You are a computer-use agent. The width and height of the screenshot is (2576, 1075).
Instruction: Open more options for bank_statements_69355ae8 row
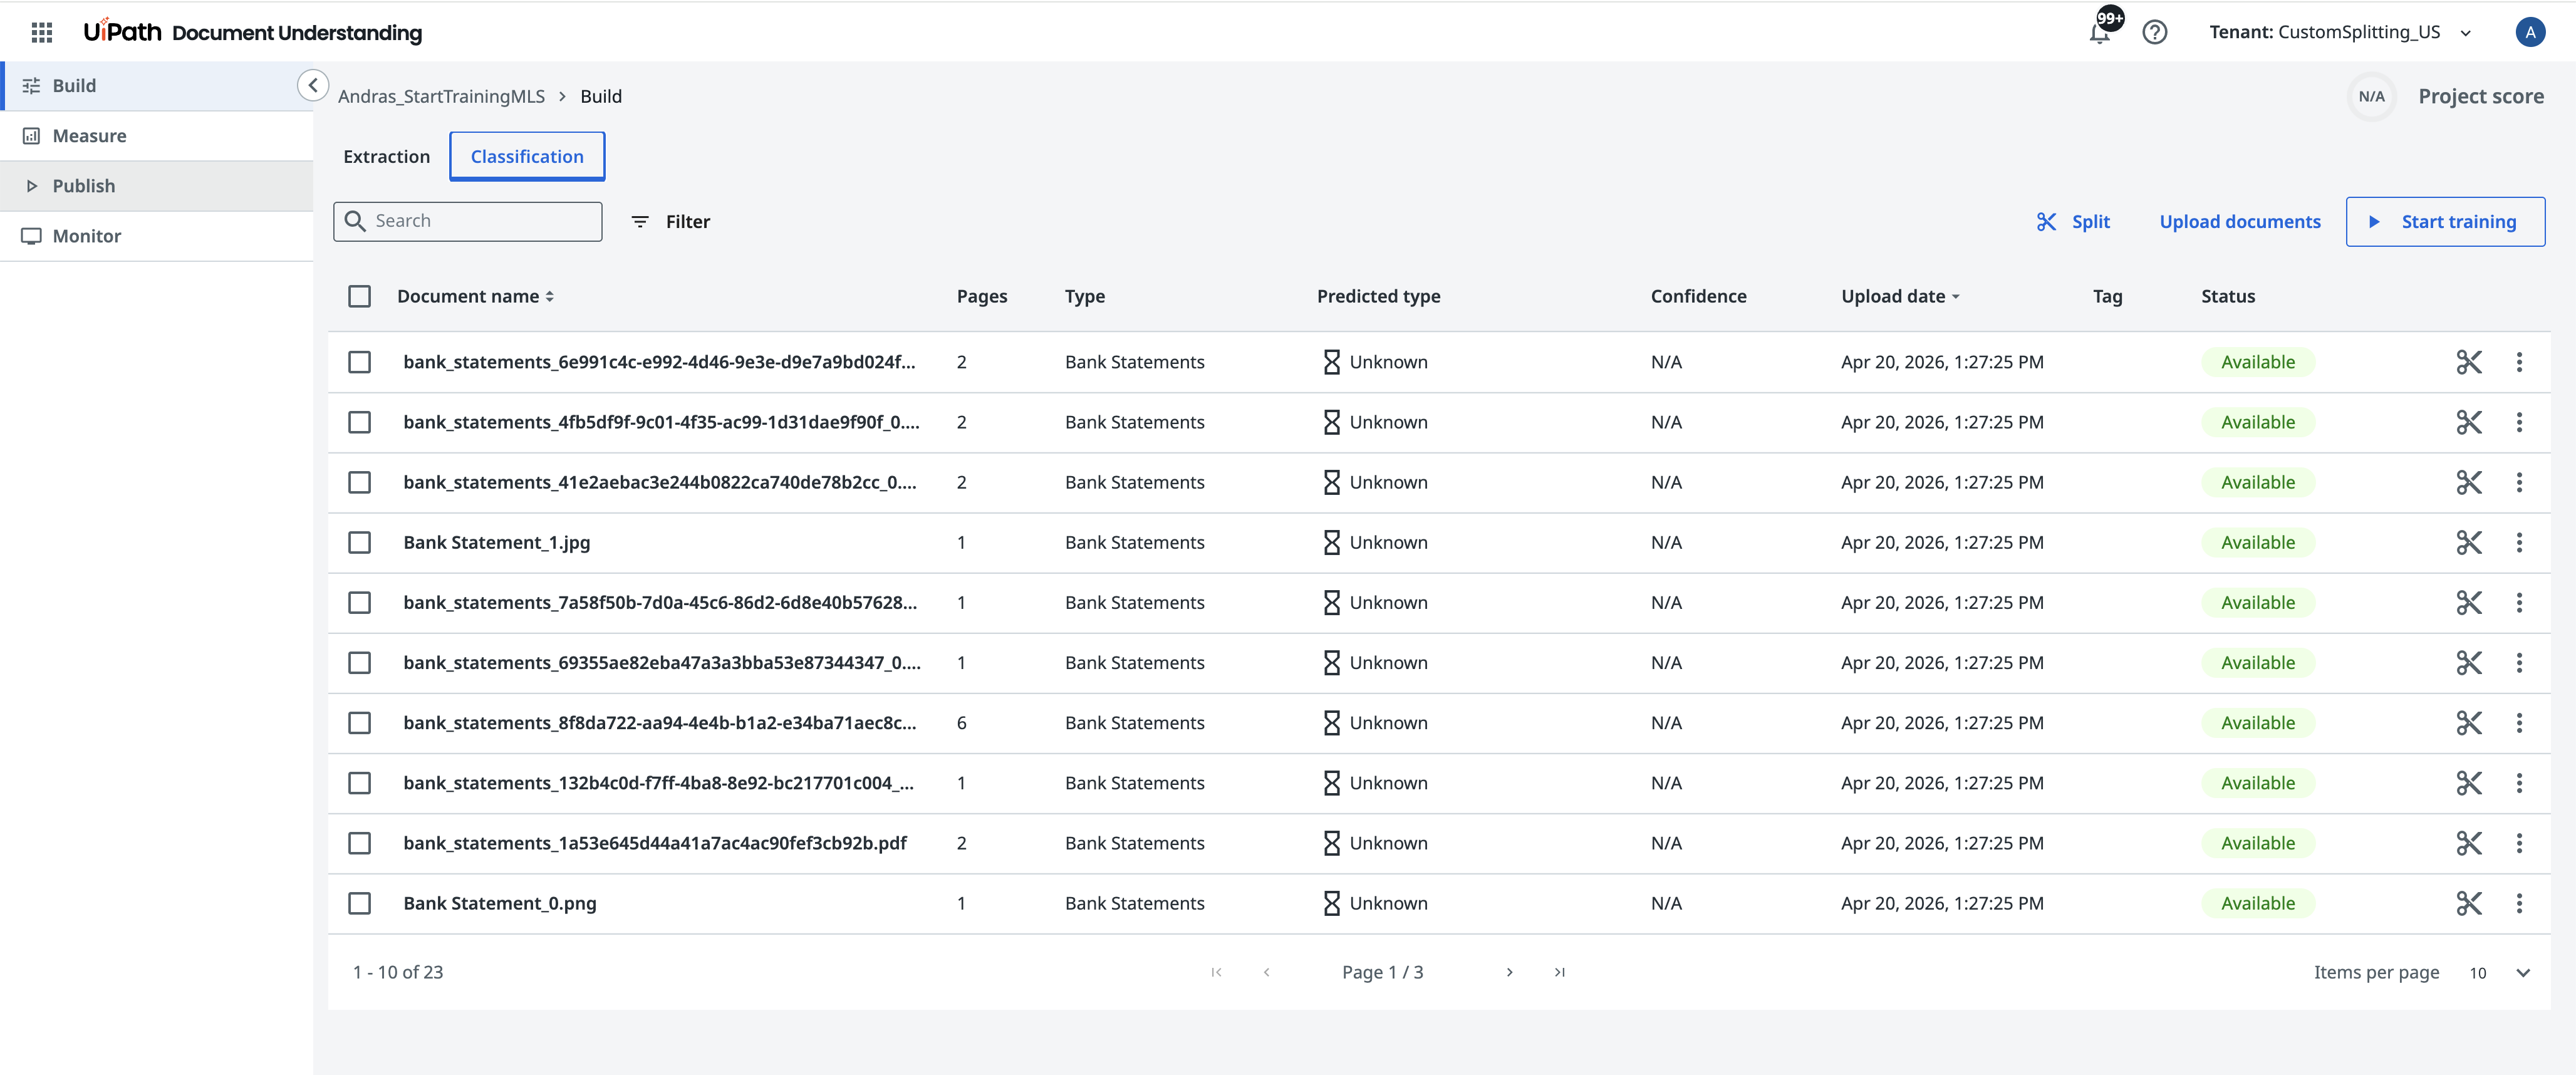pos(2518,662)
